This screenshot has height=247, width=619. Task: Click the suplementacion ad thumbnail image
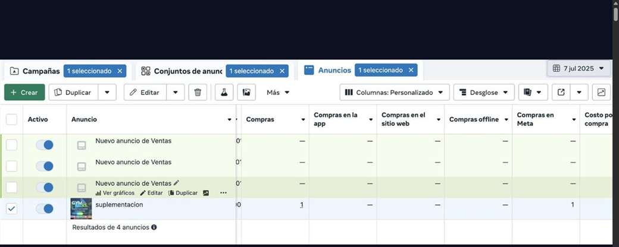click(81, 209)
